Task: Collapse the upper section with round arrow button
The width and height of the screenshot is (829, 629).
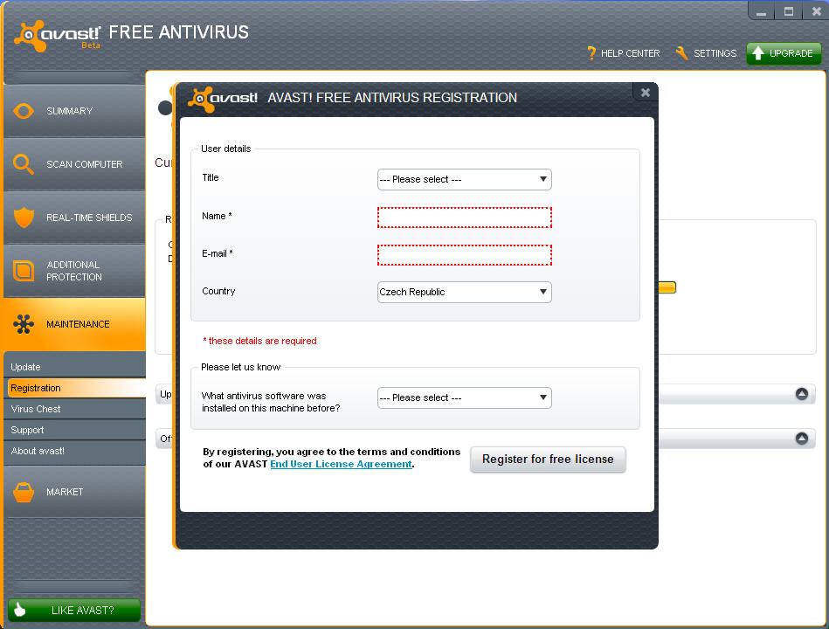Action: [x=802, y=394]
